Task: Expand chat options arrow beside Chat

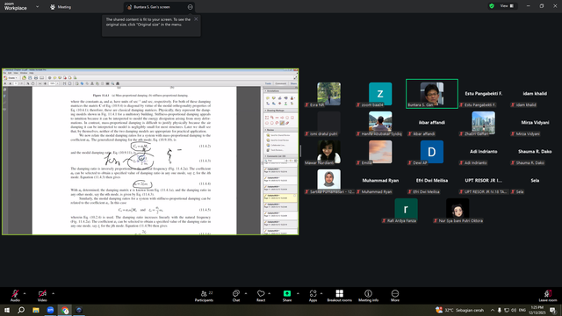Action: tap(246, 293)
